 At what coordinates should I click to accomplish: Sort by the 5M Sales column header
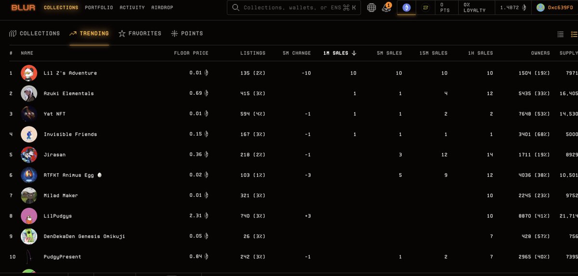(389, 53)
